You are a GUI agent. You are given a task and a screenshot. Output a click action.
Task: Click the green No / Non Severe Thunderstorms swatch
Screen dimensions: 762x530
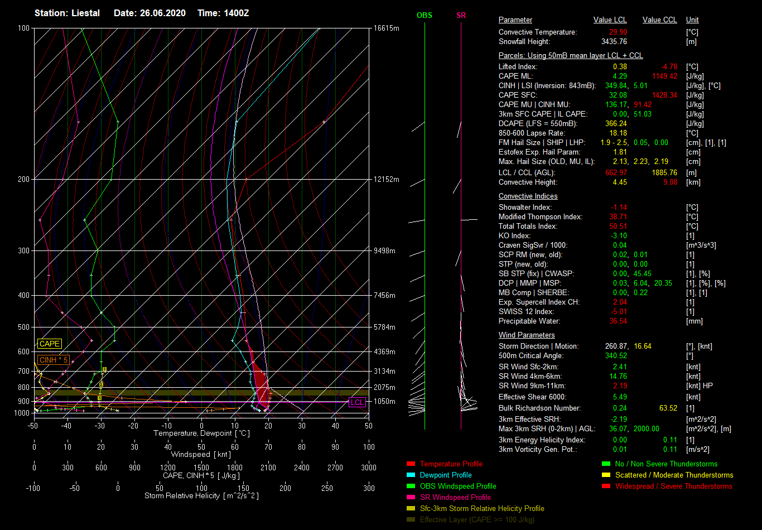[x=606, y=464]
